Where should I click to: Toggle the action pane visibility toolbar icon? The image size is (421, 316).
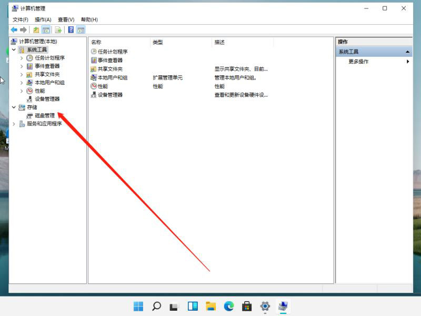[81, 29]
